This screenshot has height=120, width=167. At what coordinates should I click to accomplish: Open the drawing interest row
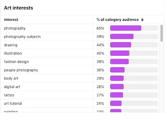click(80, 45)
